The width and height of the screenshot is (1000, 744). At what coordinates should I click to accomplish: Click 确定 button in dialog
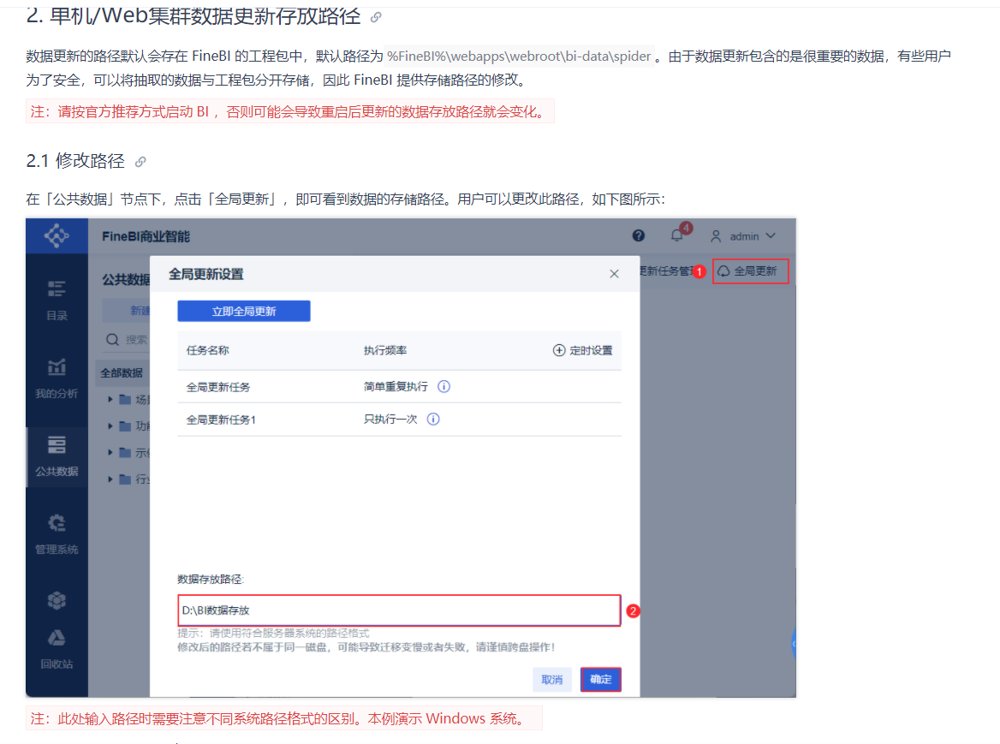coord(601,680)
